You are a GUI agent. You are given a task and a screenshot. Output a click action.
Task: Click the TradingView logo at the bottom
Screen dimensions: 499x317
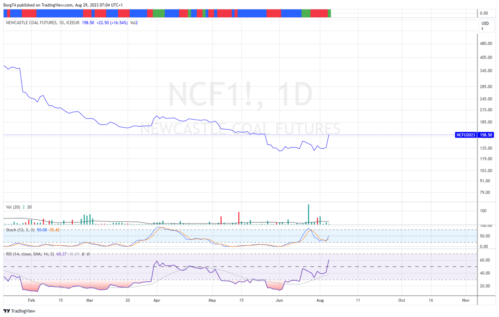pos(19,311)
